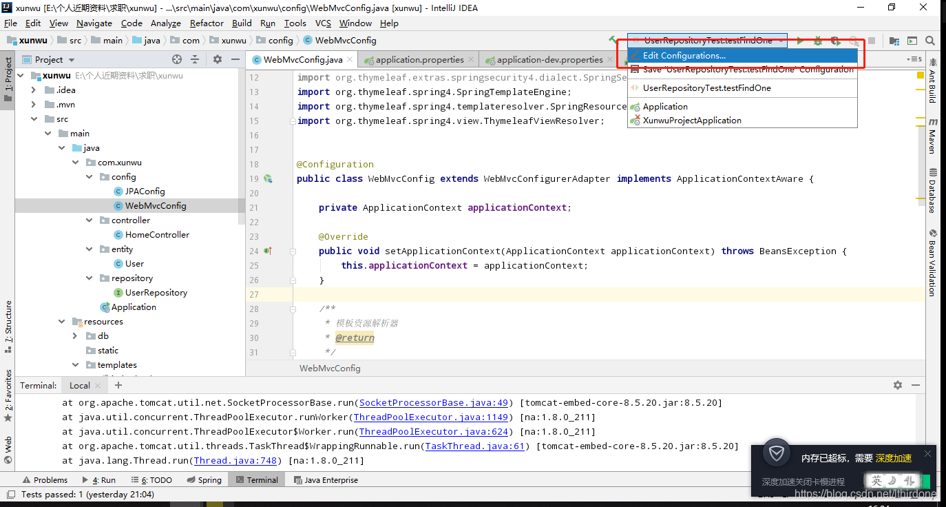Expand the .idea folder

(x=34, y=90)
